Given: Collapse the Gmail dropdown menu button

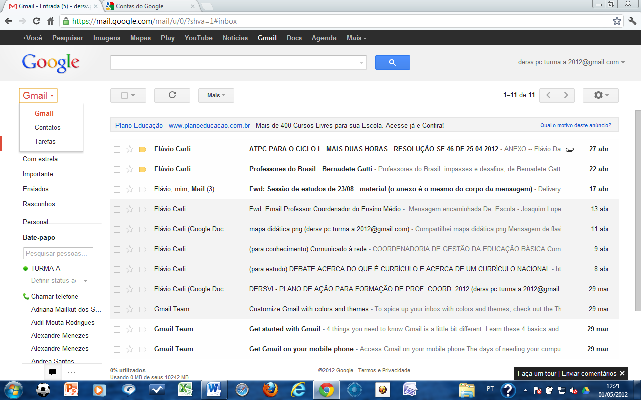Looking at the screenshot, I should 38,95.
